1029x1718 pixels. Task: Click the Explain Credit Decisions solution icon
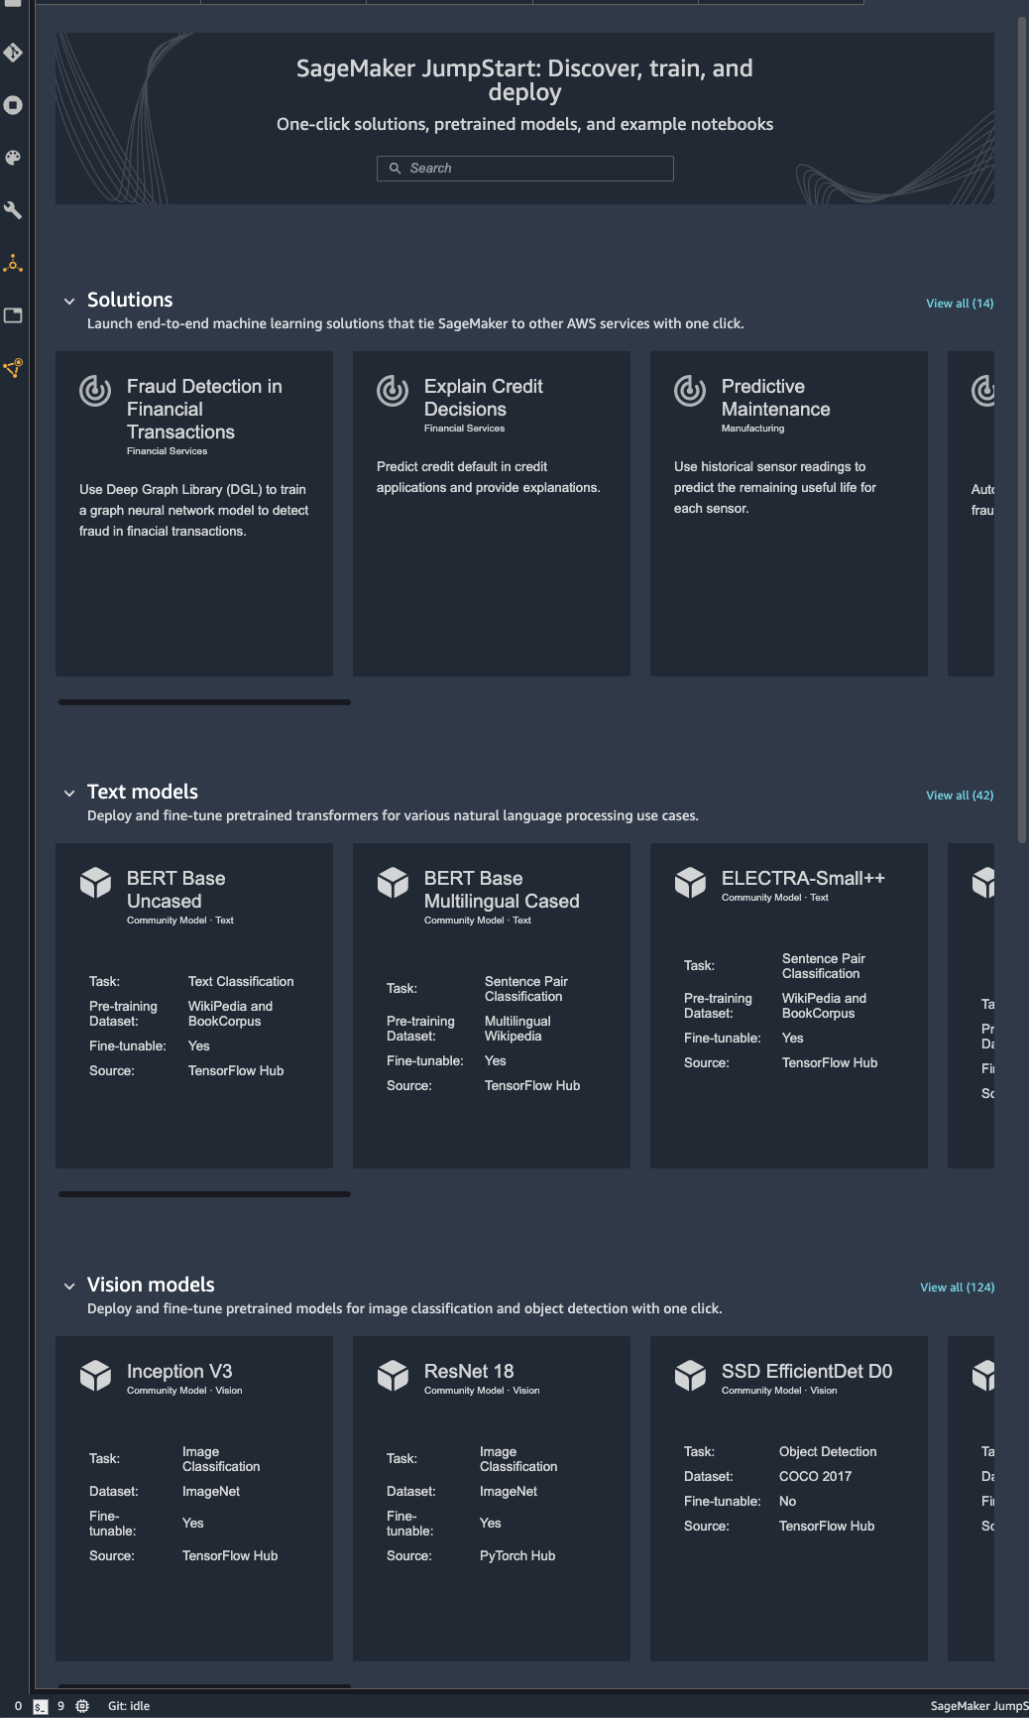[393, 391]
